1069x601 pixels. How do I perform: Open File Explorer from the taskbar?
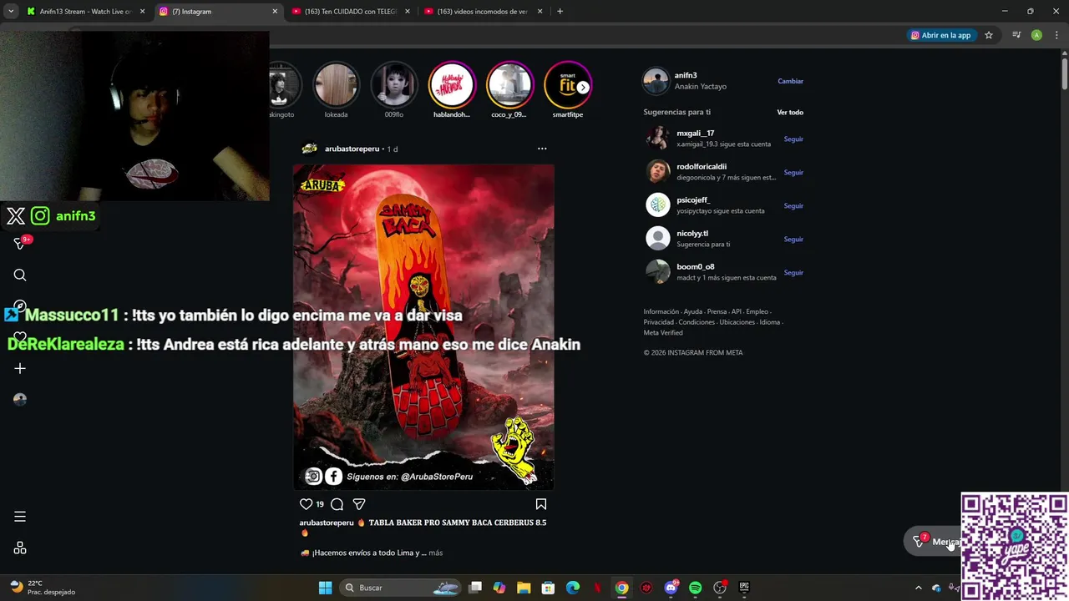(524, 588)
